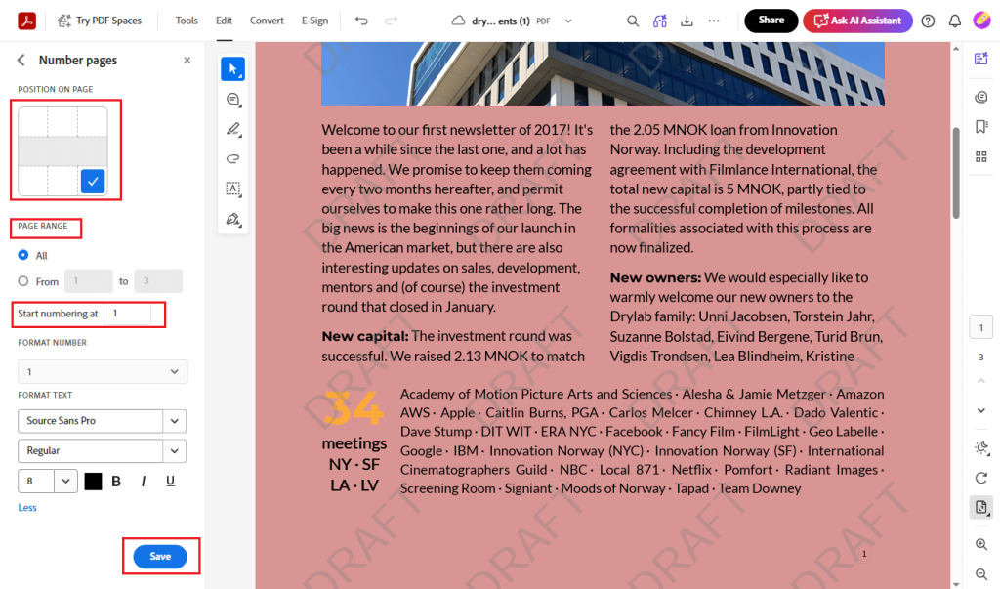Click the Share button
Image resolution: width=1000 pixels, height=589 pixels.
[771, 21]
